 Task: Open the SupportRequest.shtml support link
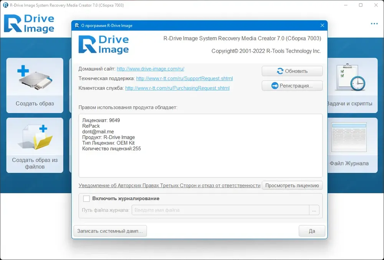[x=184, y=79]
